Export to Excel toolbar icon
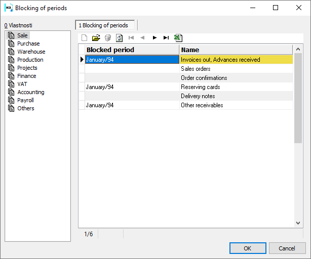This screenshot has height=259, width=311. [178, 37]
